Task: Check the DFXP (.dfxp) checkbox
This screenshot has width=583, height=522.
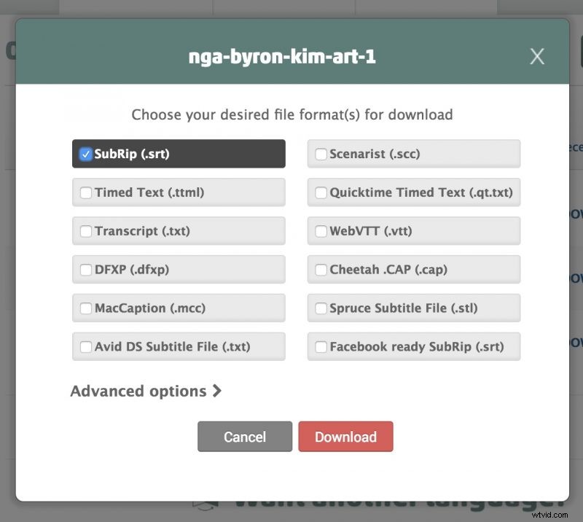Action: (x=86, y=270)
